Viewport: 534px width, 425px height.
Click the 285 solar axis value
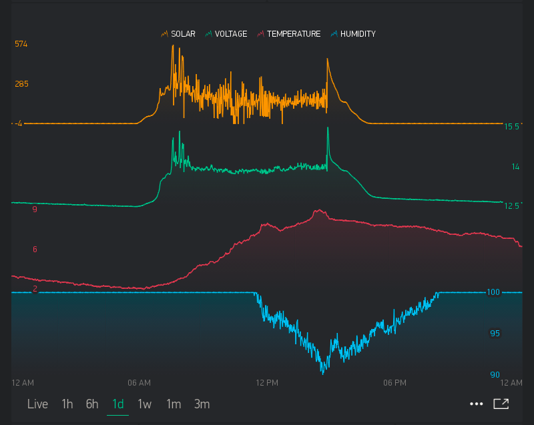21,83
